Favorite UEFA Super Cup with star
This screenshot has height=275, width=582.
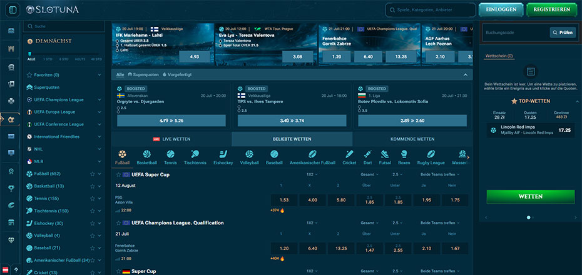pyautogui.click(x=118, y=174)
